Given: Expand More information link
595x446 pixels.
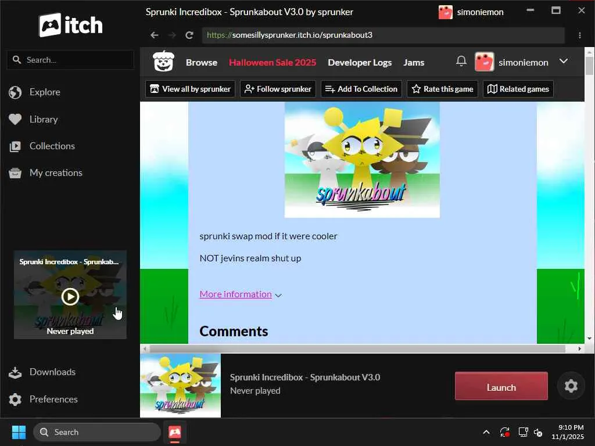Looking at the screenshot, I should click(236, 294).
